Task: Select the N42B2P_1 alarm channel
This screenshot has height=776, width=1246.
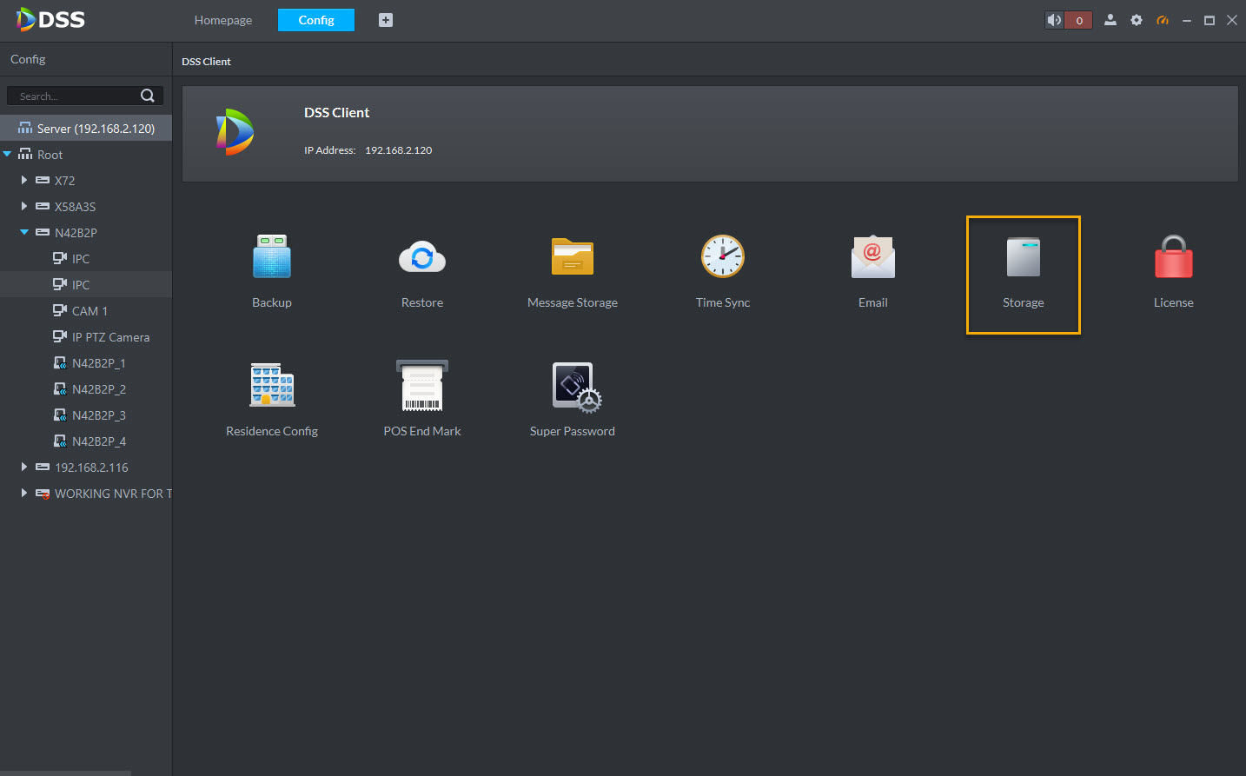Action: (x=86, y=363)
